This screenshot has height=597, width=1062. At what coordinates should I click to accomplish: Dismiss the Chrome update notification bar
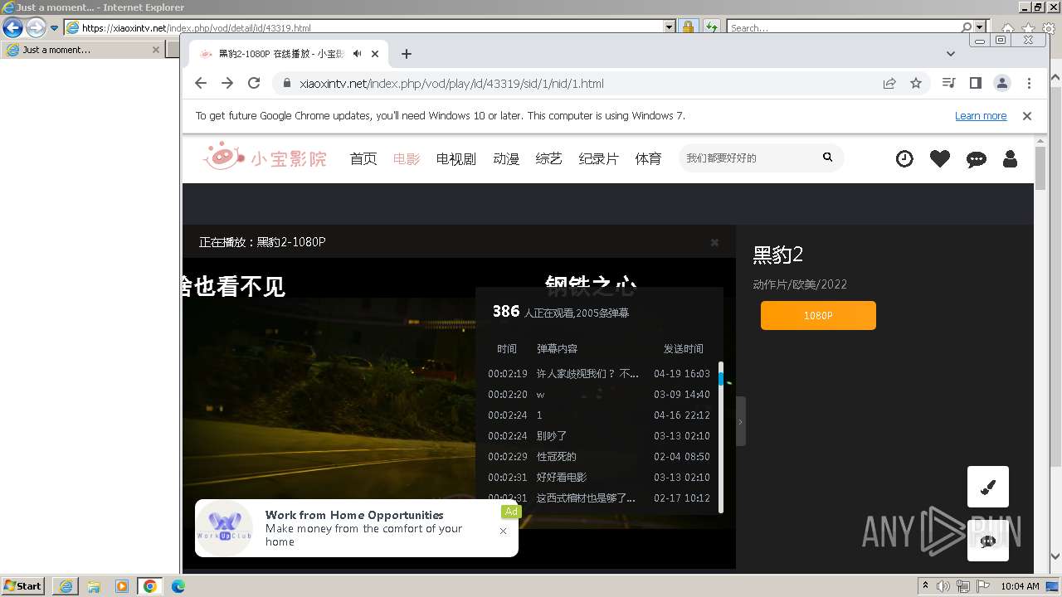(x=1027, y=116)
